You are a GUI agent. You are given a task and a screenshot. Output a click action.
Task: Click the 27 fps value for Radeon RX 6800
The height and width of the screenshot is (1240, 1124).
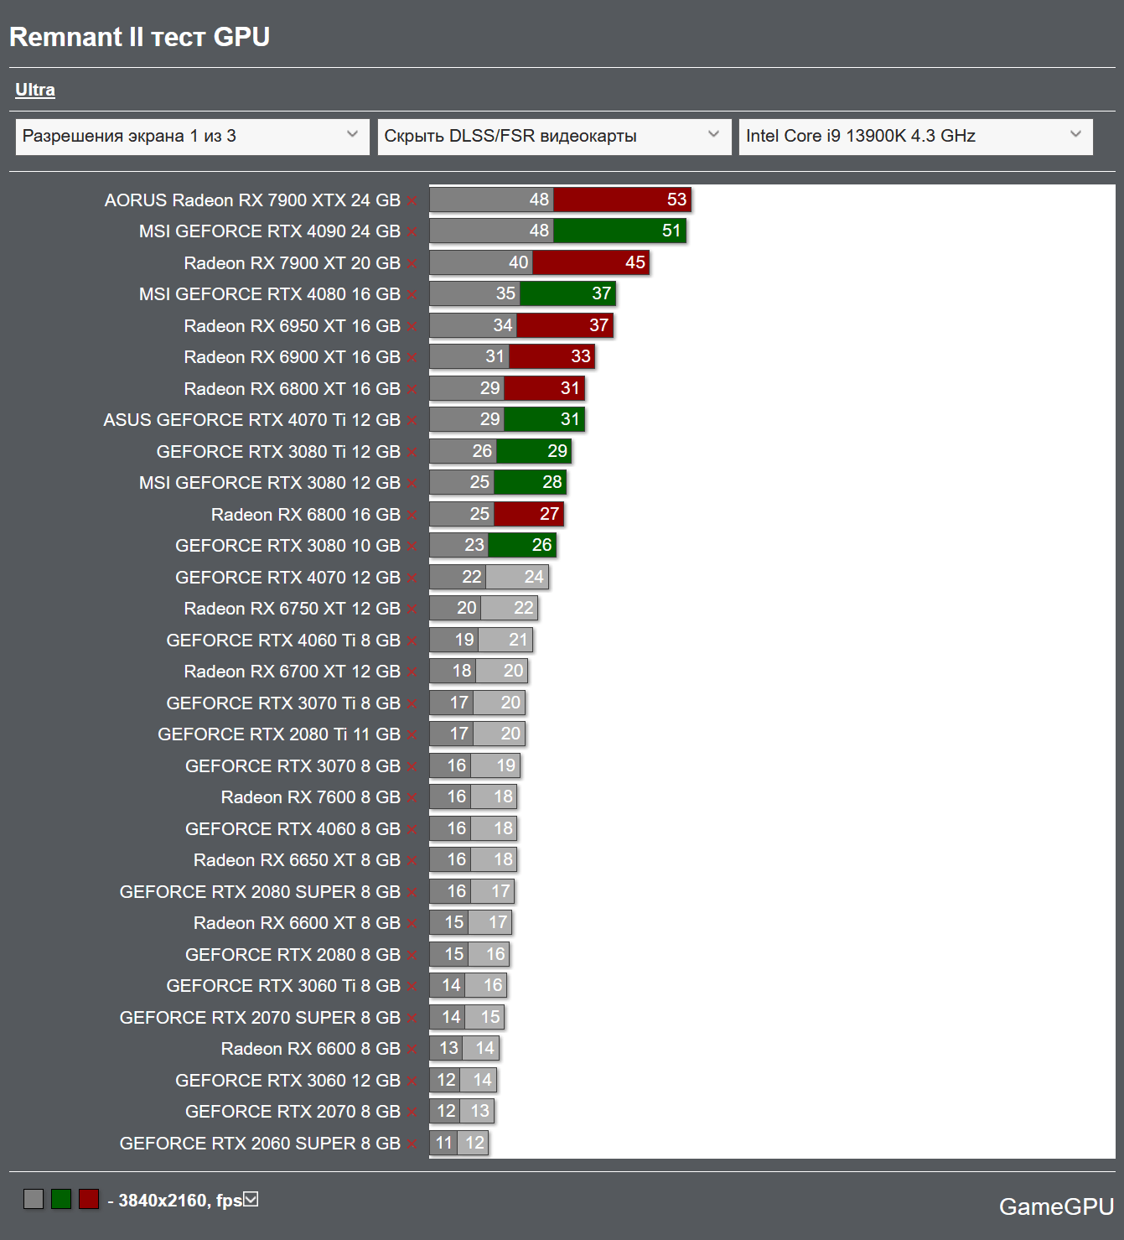click(549, 514)
